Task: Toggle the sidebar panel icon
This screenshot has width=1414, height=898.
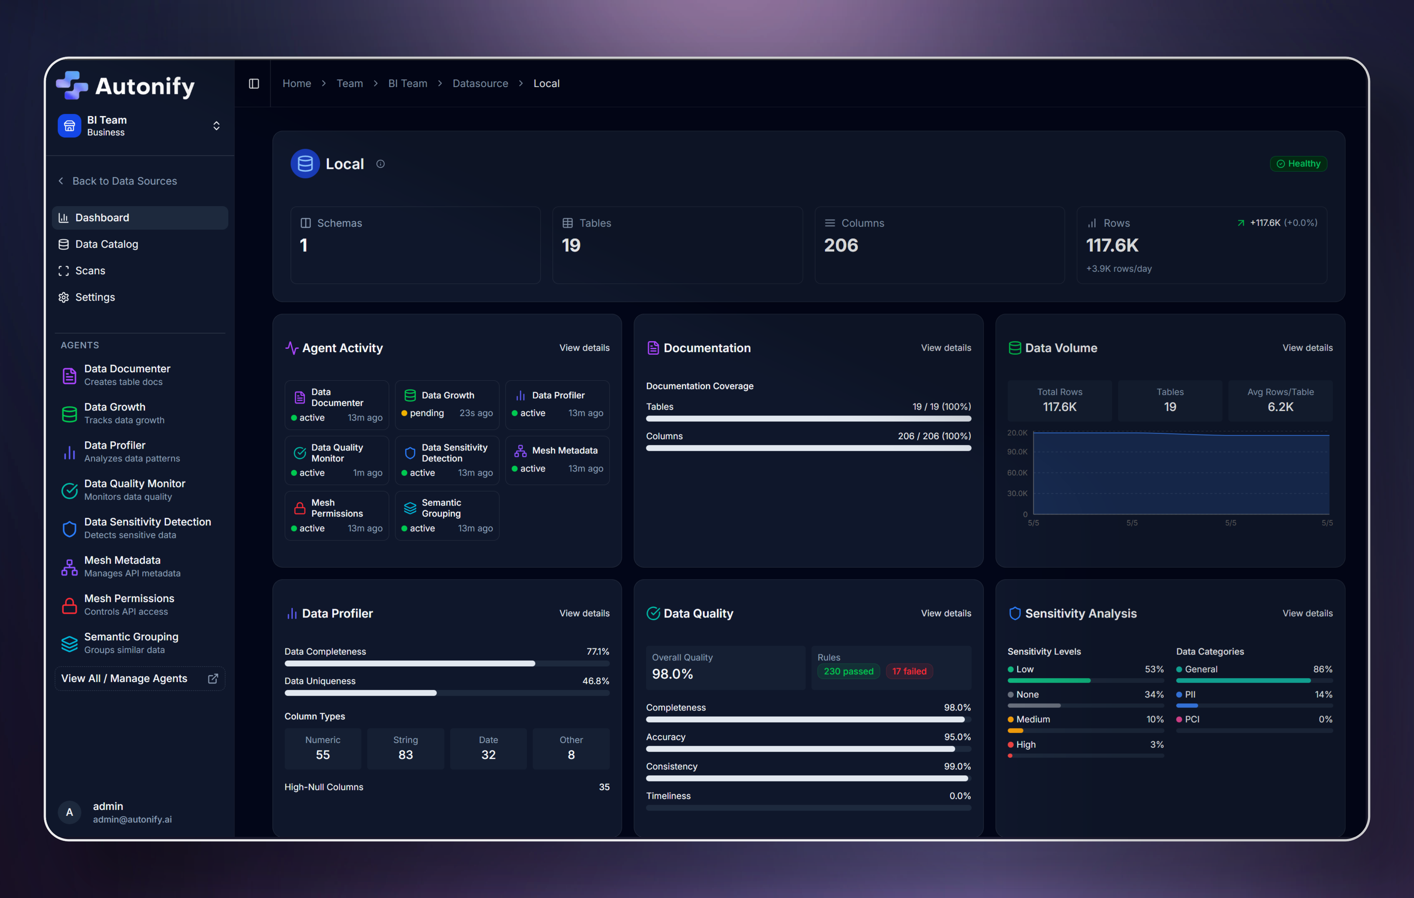Action: click(254, 83)
